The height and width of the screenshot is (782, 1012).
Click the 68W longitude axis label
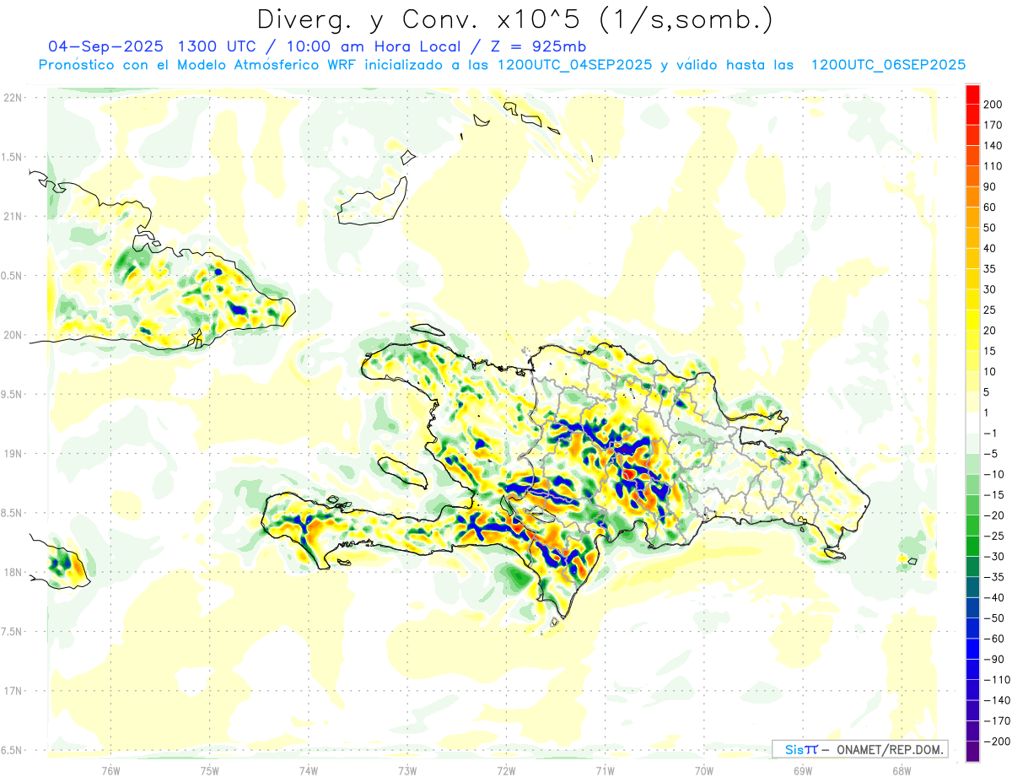(901, 770)
